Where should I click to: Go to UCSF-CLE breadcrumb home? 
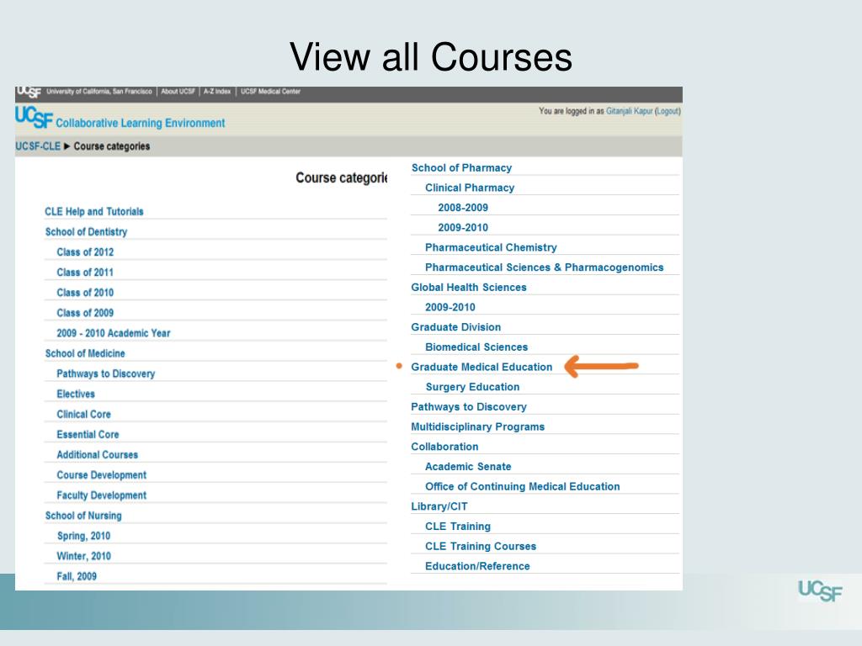(37, 146)
